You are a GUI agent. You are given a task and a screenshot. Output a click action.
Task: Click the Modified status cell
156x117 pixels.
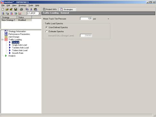[x=22, y=20]
